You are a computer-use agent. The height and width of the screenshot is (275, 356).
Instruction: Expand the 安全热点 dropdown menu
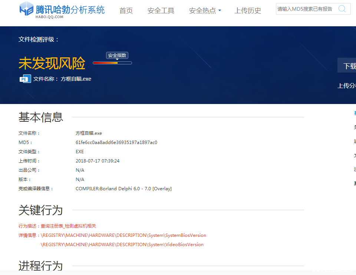205,11
